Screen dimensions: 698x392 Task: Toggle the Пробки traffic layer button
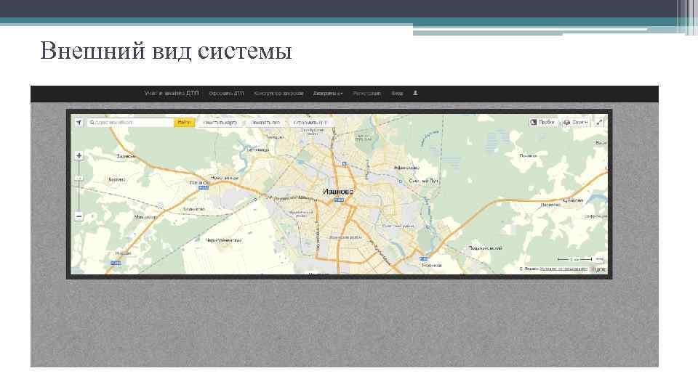542,122
